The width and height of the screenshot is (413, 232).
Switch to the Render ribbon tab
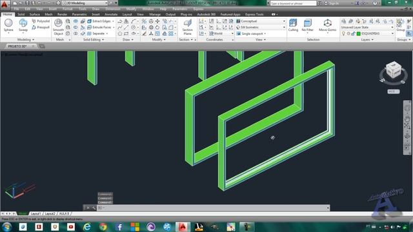point(62,14)
